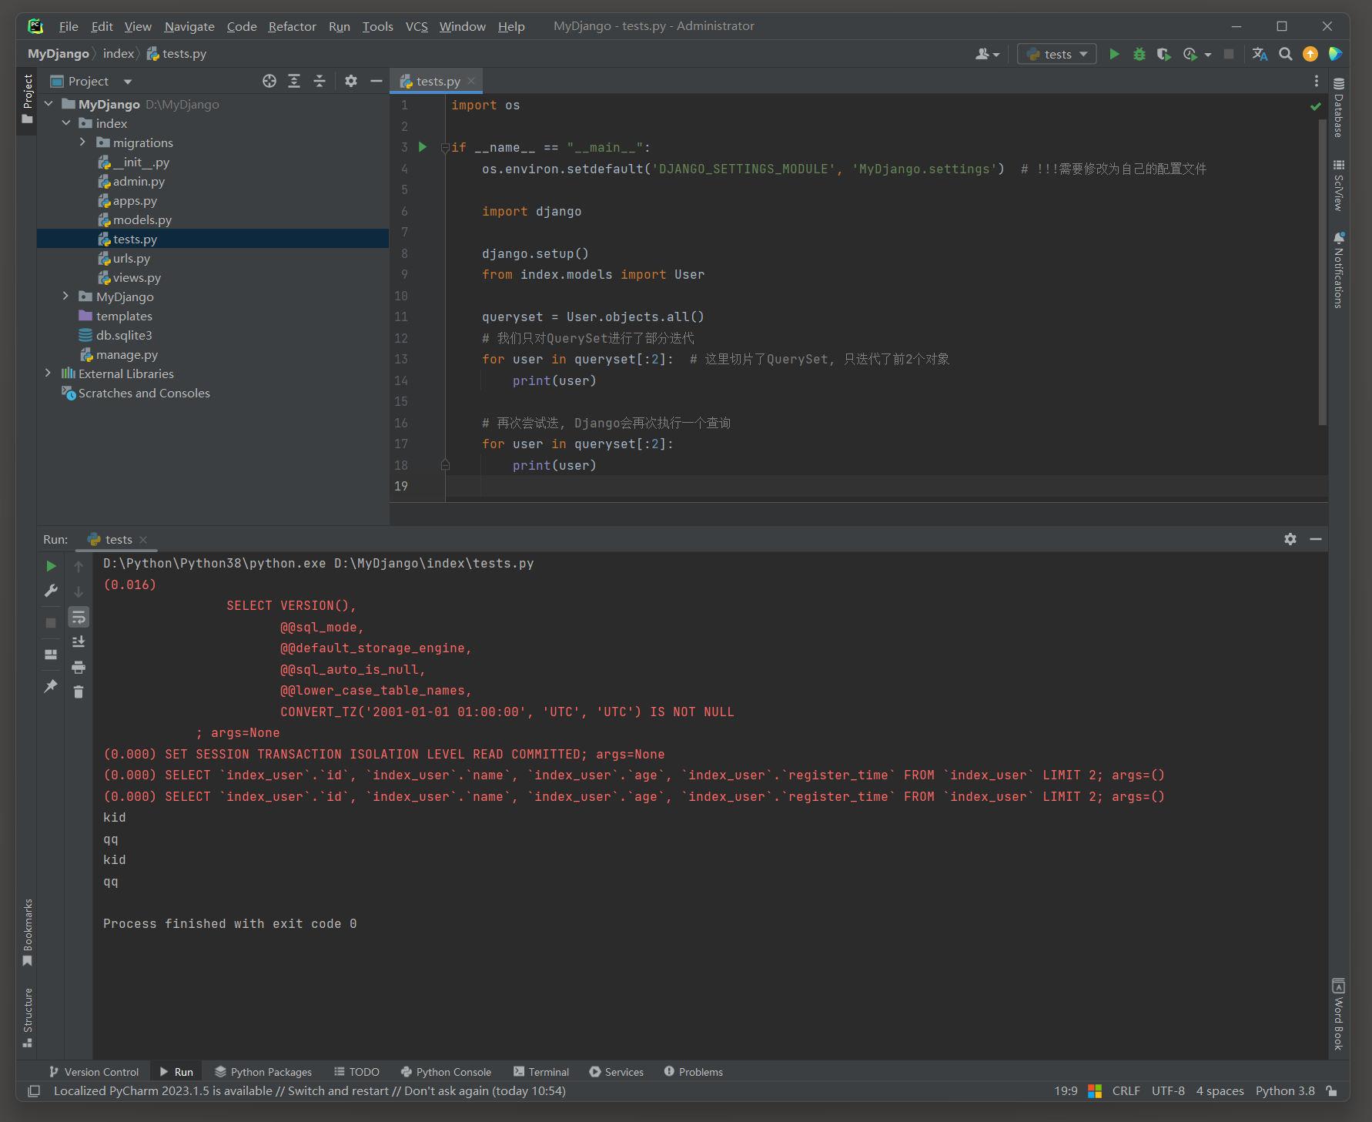Screen dimensions: 1372x1122
Task: Open Version Control tool window
Action: pyautogui.click(x=94, y=1072)
